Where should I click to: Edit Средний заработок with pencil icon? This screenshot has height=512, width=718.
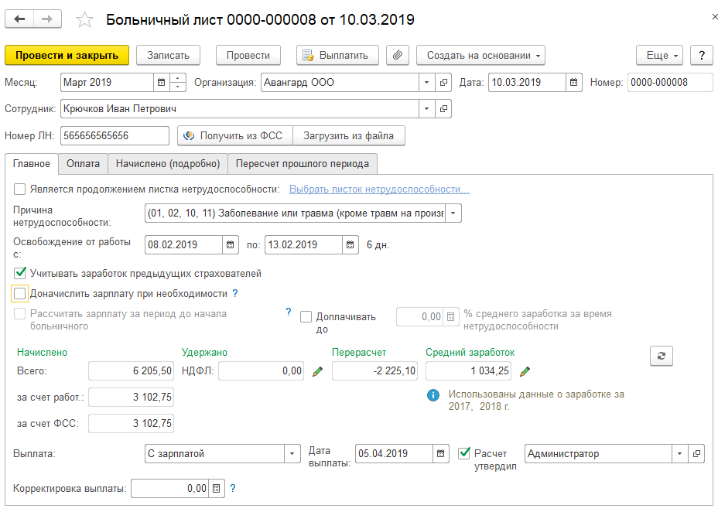click(525, 372)
